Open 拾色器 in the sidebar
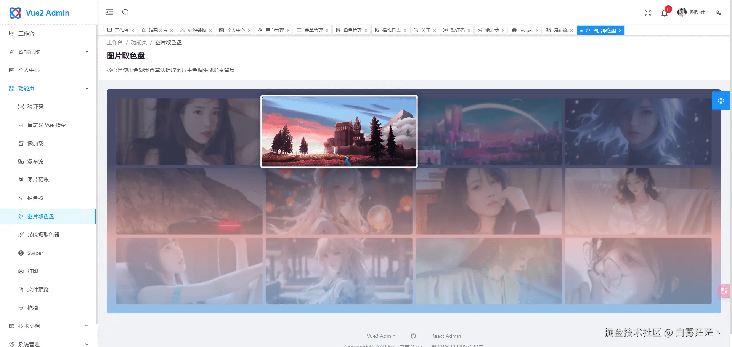The image size is (732, 347). 48,198
